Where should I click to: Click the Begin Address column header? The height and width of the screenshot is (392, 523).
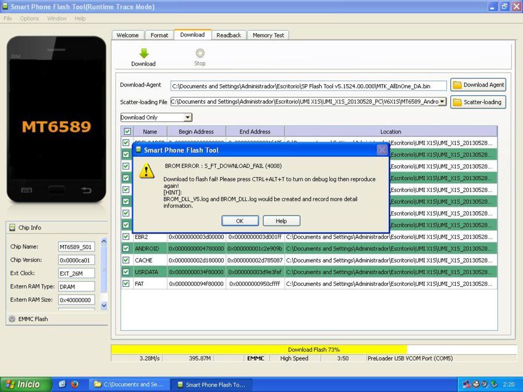(x=196, y=131)
